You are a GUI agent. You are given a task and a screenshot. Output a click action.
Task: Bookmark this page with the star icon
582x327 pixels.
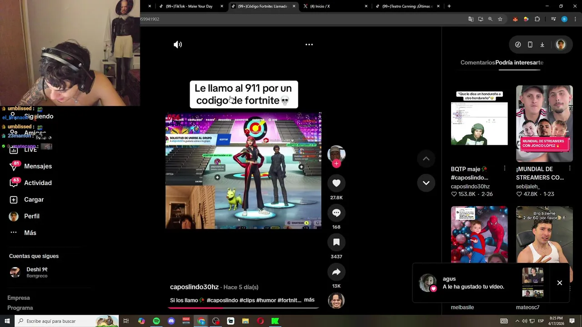[x=500, y=19]
